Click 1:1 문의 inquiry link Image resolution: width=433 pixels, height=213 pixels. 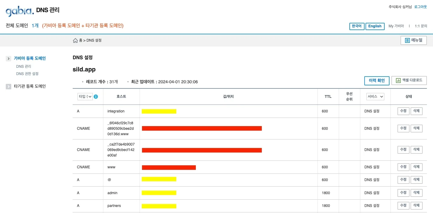click(x=421, y=26)
